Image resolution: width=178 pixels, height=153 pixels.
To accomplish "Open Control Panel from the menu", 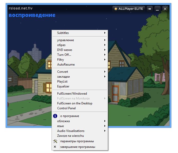I will 80,108.
